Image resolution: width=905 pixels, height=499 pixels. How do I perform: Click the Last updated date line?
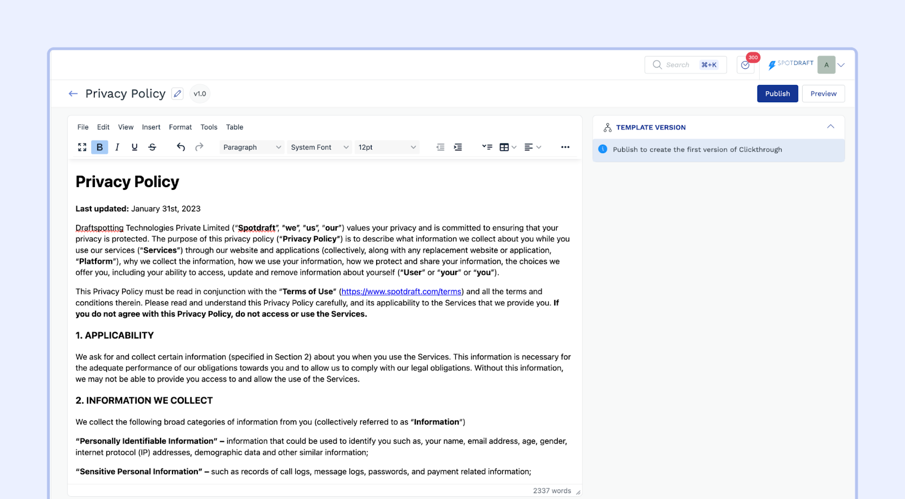pos(138,209)
